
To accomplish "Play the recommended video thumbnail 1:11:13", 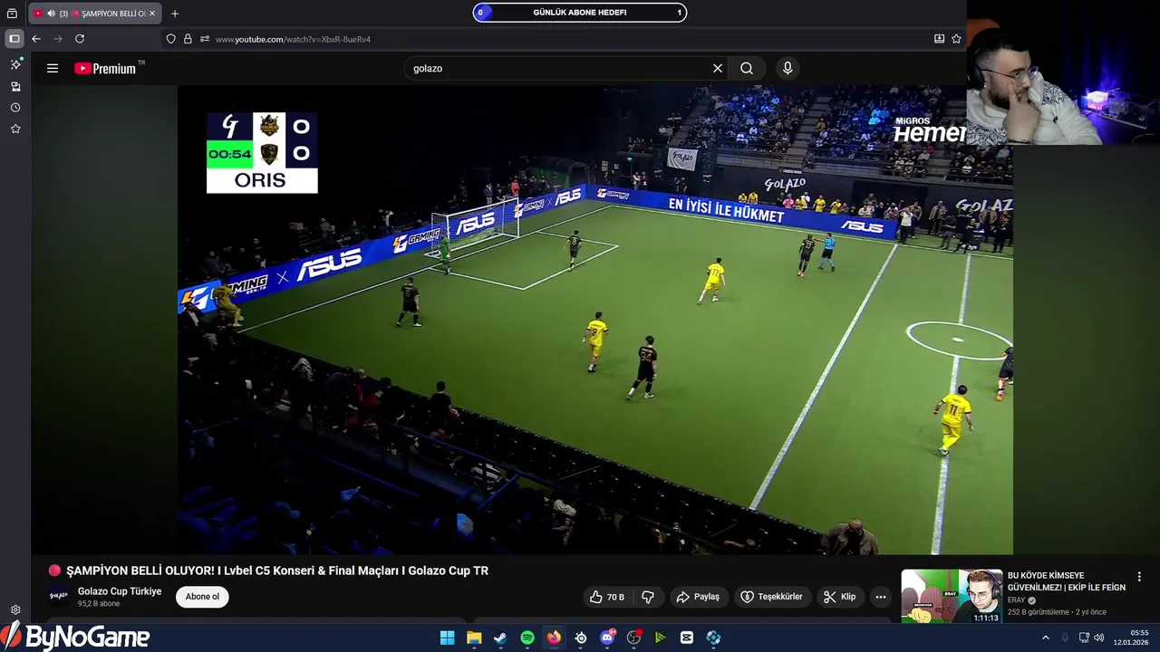I will pyautogui.click(x=952, y=596).
